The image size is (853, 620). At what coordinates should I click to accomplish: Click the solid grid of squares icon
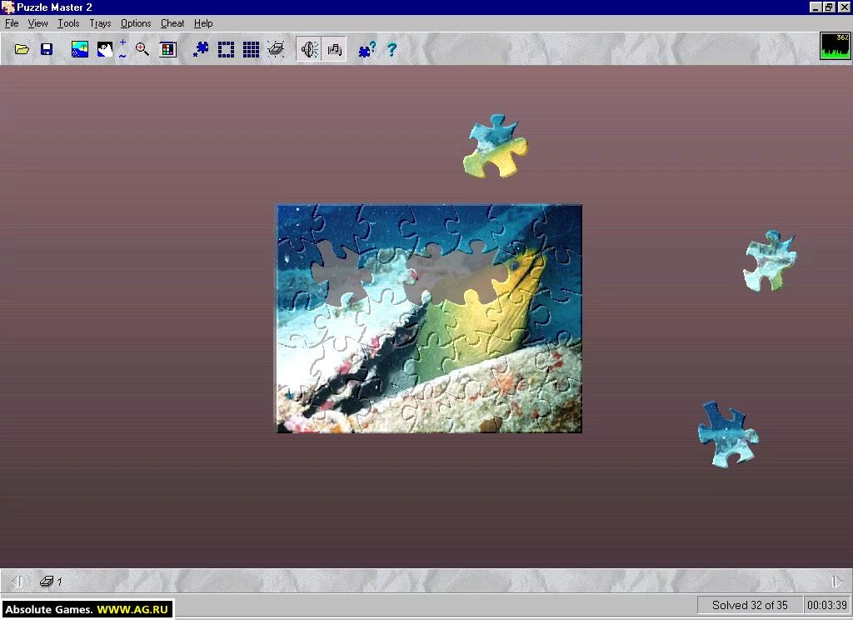click(x=251, y=49)
